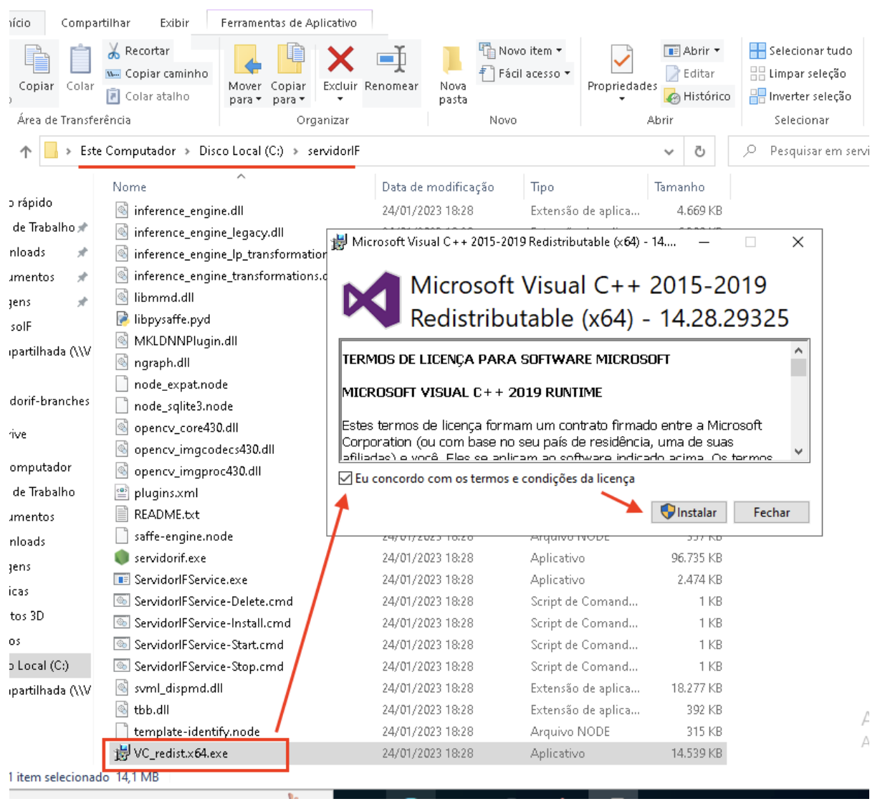The width and height of the screenshot is (880, 809).
Task: Click Este Computador in breadcrumb
Action: click(x=128, y=151)
